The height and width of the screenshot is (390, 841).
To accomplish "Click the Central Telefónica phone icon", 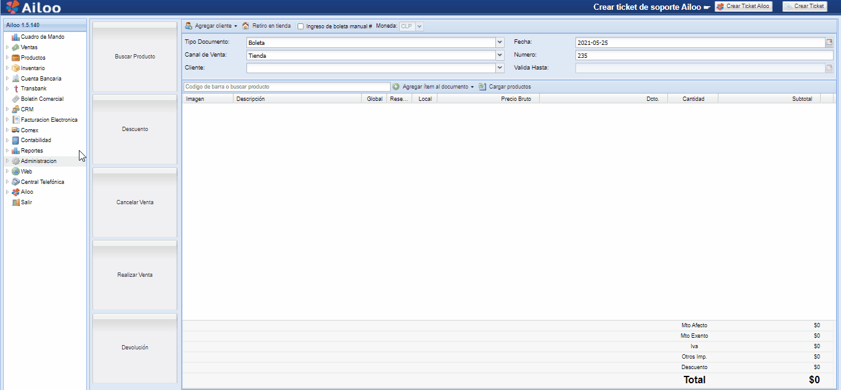I will coord(16,182).
